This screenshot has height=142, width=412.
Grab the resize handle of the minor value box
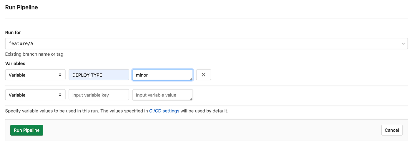pyautogui.click(x=191, y=79)
